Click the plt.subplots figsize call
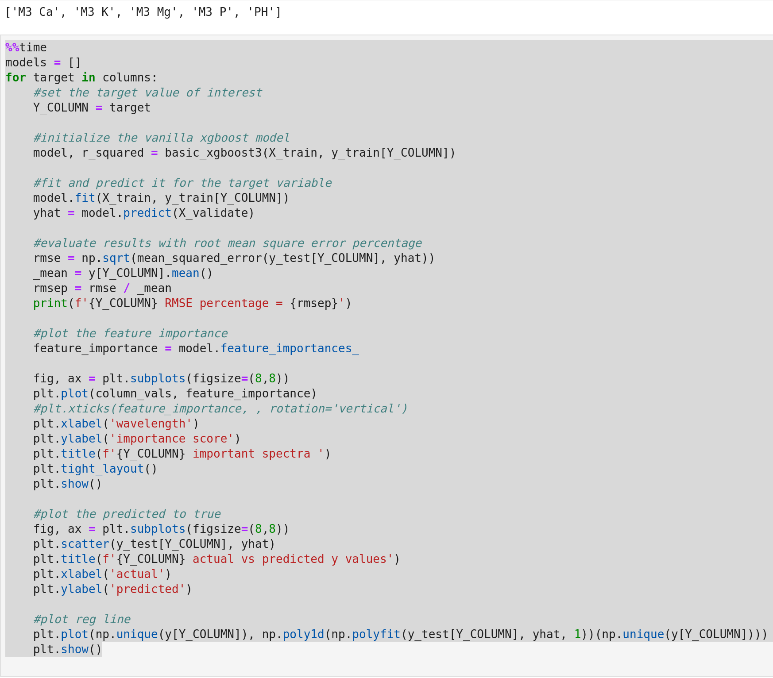Viewport: 773px width, 678px height. (157, 378)
